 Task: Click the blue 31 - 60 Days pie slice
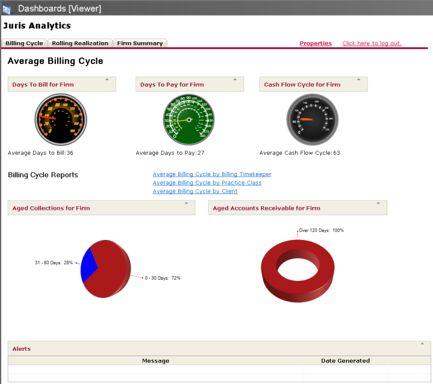click(87, 266)
